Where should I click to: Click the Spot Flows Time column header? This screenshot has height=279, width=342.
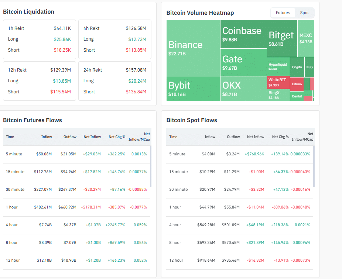pos(173,137)
